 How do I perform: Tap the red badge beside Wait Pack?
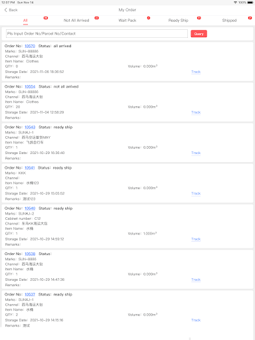point(149,18)
